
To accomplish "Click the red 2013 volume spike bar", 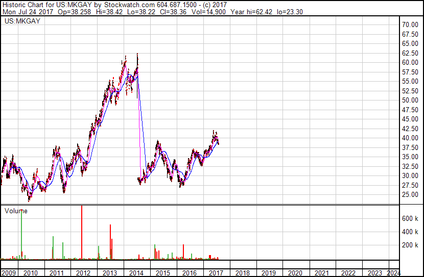I will [110, 242].
